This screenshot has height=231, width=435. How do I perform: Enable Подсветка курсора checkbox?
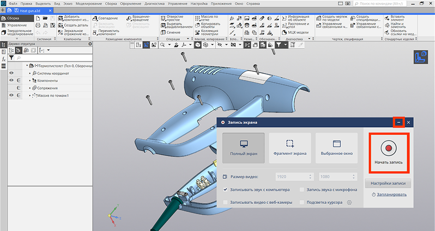click(x=302, y=202)
